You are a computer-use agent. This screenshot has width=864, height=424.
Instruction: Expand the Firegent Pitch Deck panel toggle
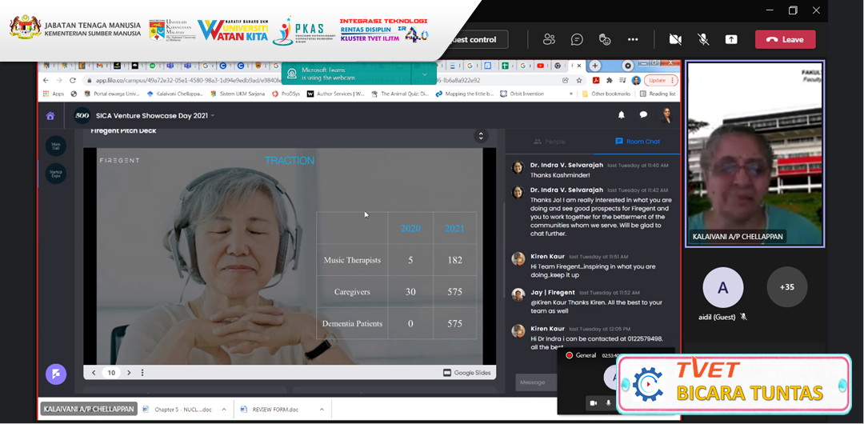(x=481, y=136)
